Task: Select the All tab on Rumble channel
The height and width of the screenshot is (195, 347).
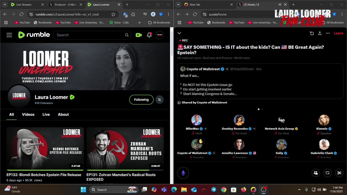Action: click(x=12, y=115)
